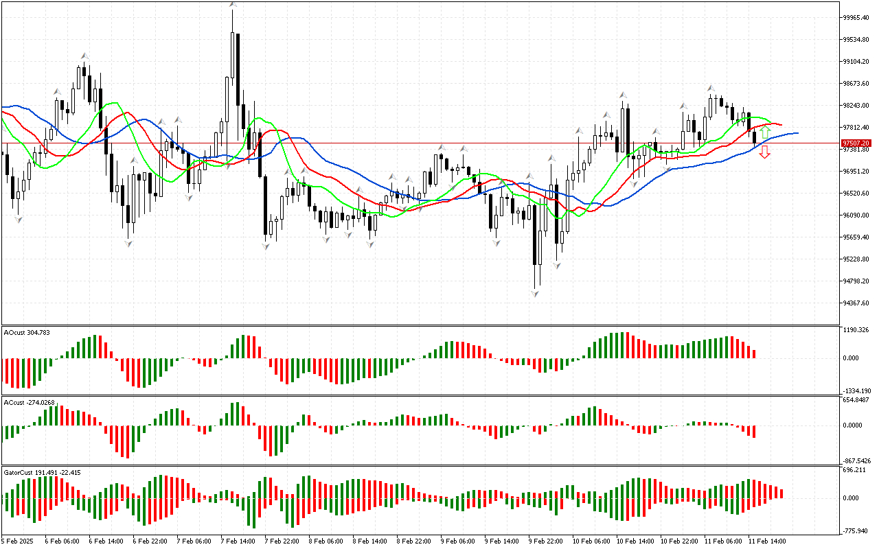
Task: Click the -775.940 scale value in the GatorCust panel
Action: click(855, 531)
